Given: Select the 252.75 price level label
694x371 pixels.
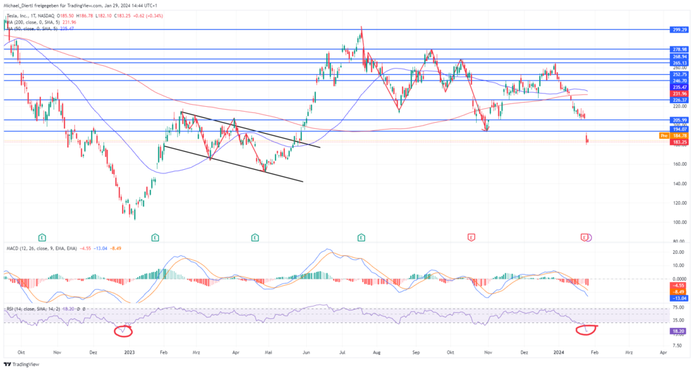Looking at the screenshot, I should [x=679, y=75].
